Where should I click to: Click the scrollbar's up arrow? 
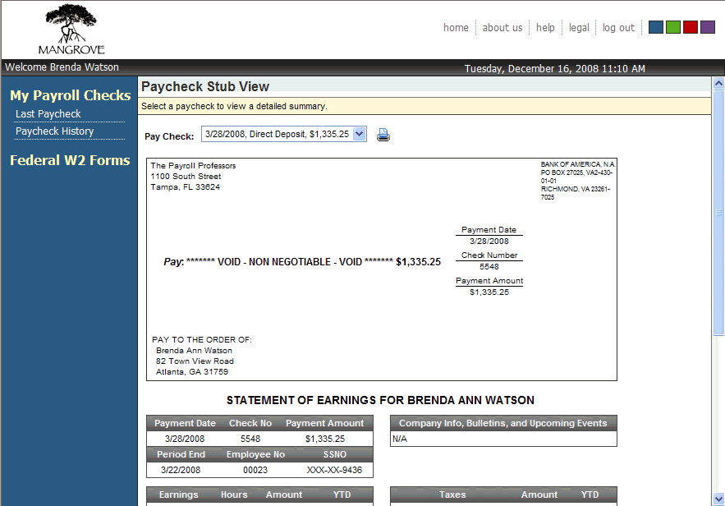(718, 82)
